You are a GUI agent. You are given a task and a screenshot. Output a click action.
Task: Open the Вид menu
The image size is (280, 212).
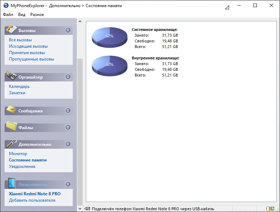click(x=22, y=15)
